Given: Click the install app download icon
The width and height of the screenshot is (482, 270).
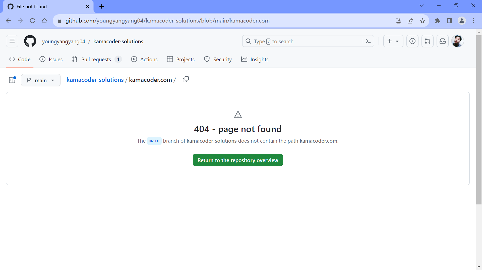Looking at the screenshot, I should pos(398,21).
